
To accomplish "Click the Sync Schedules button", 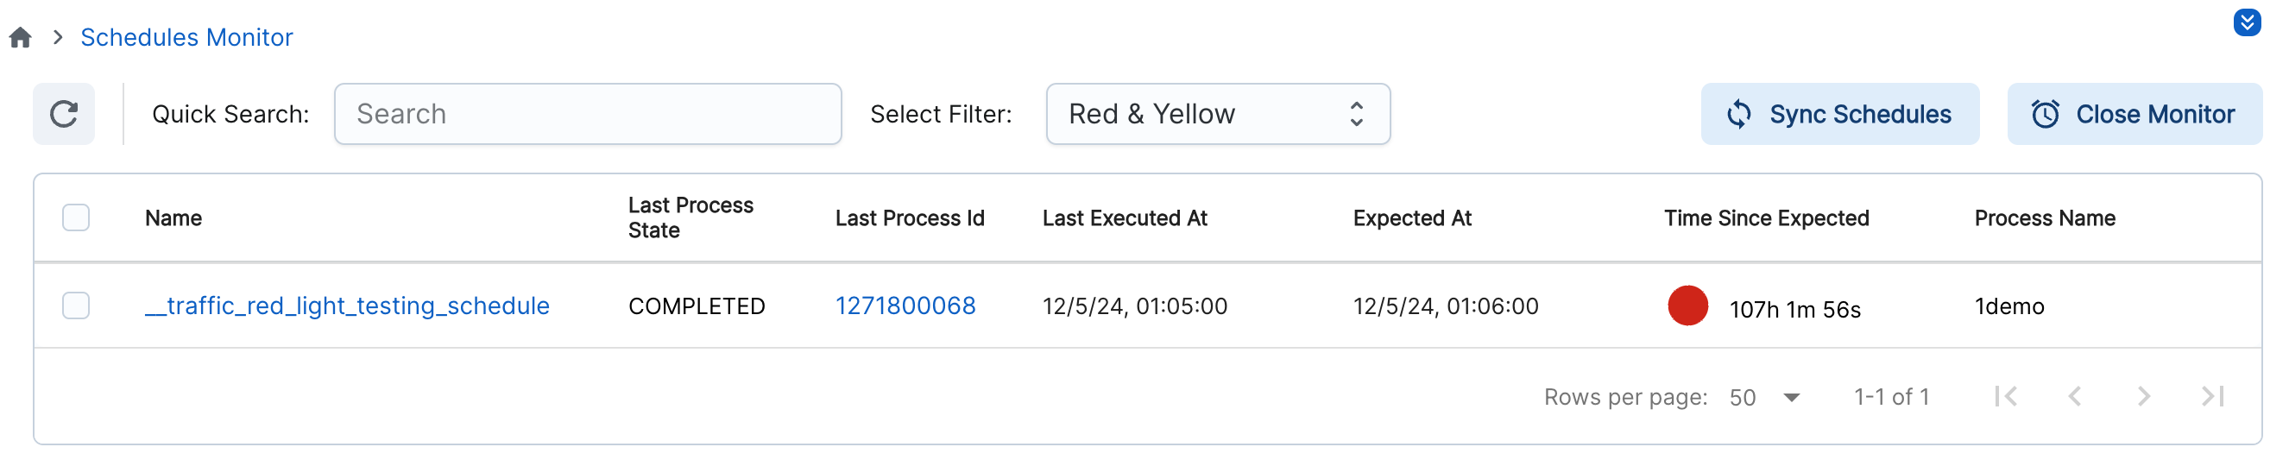I will pyautogui.click(x=1839, y=114).
